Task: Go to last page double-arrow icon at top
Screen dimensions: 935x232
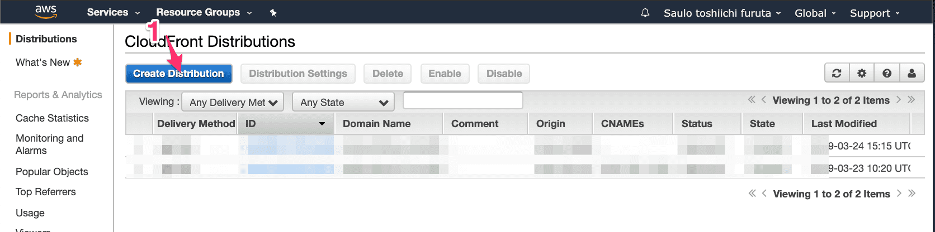Action: (912, 100)
